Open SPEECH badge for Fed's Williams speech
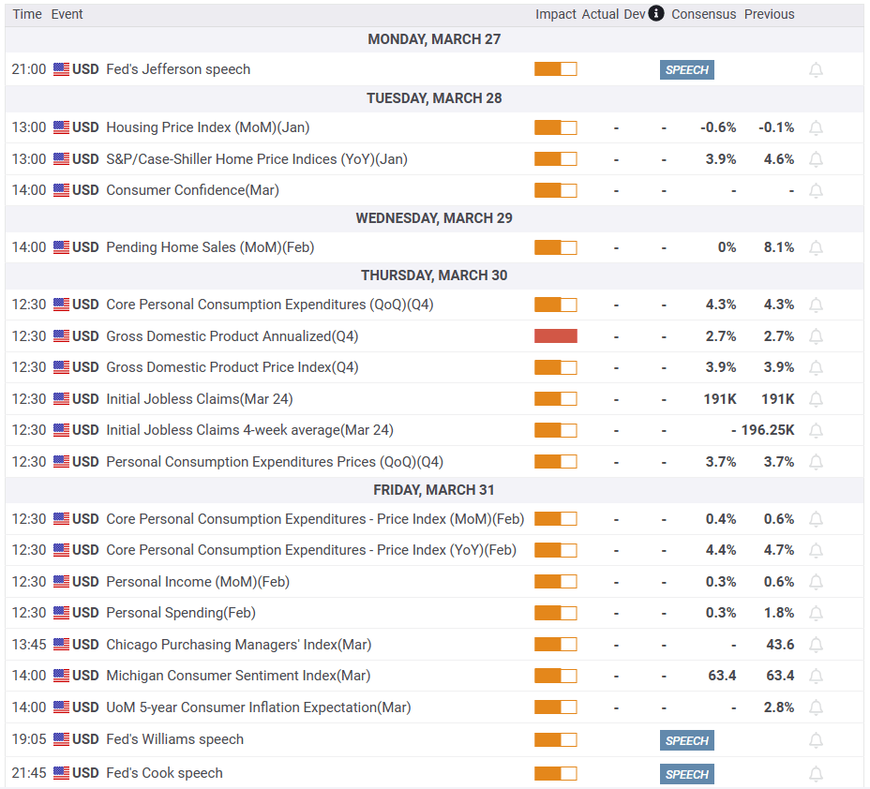 pos(686,740)
